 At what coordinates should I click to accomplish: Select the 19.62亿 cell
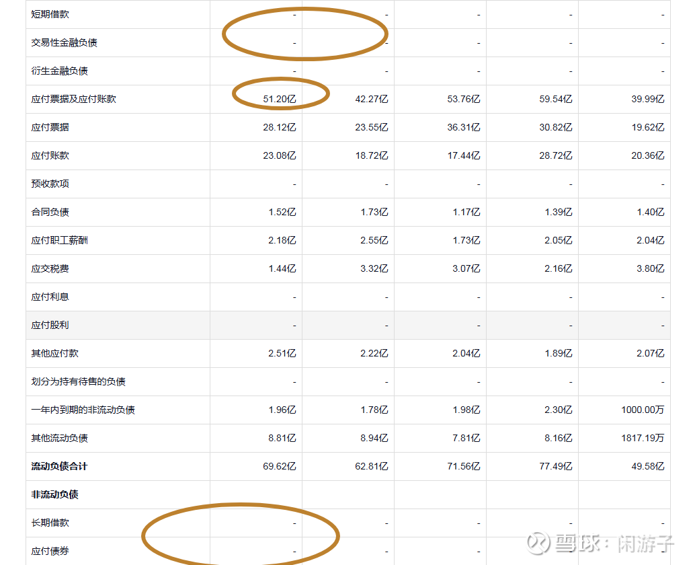648,127
